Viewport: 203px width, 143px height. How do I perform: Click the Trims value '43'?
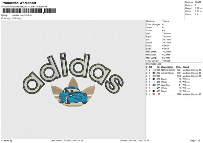coord(163,30)
